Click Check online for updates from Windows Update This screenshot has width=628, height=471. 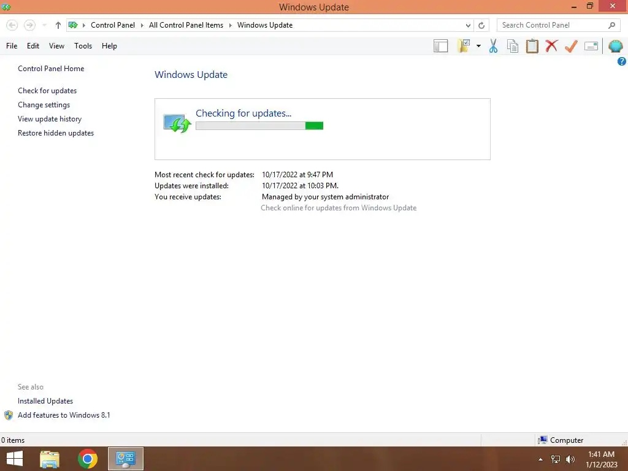339,208
